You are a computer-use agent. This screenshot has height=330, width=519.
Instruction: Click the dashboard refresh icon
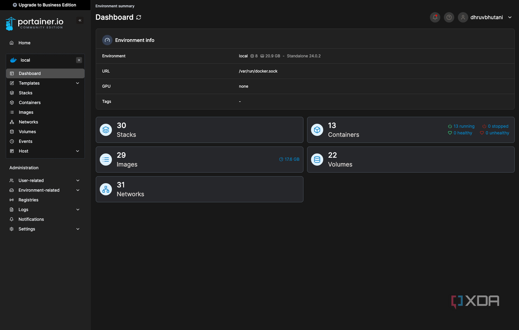(139, 18)
